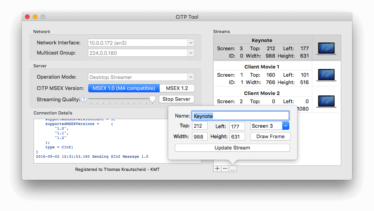Viewport: 374px width, 211px height.
Task: Click the Name field containing Keynote
Action: (x=240, y=116)
